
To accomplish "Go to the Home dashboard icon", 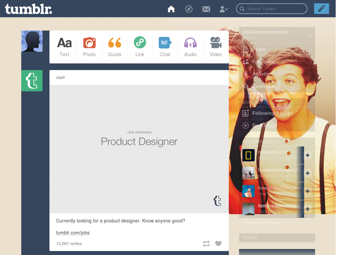I will (x=171, y=9).
